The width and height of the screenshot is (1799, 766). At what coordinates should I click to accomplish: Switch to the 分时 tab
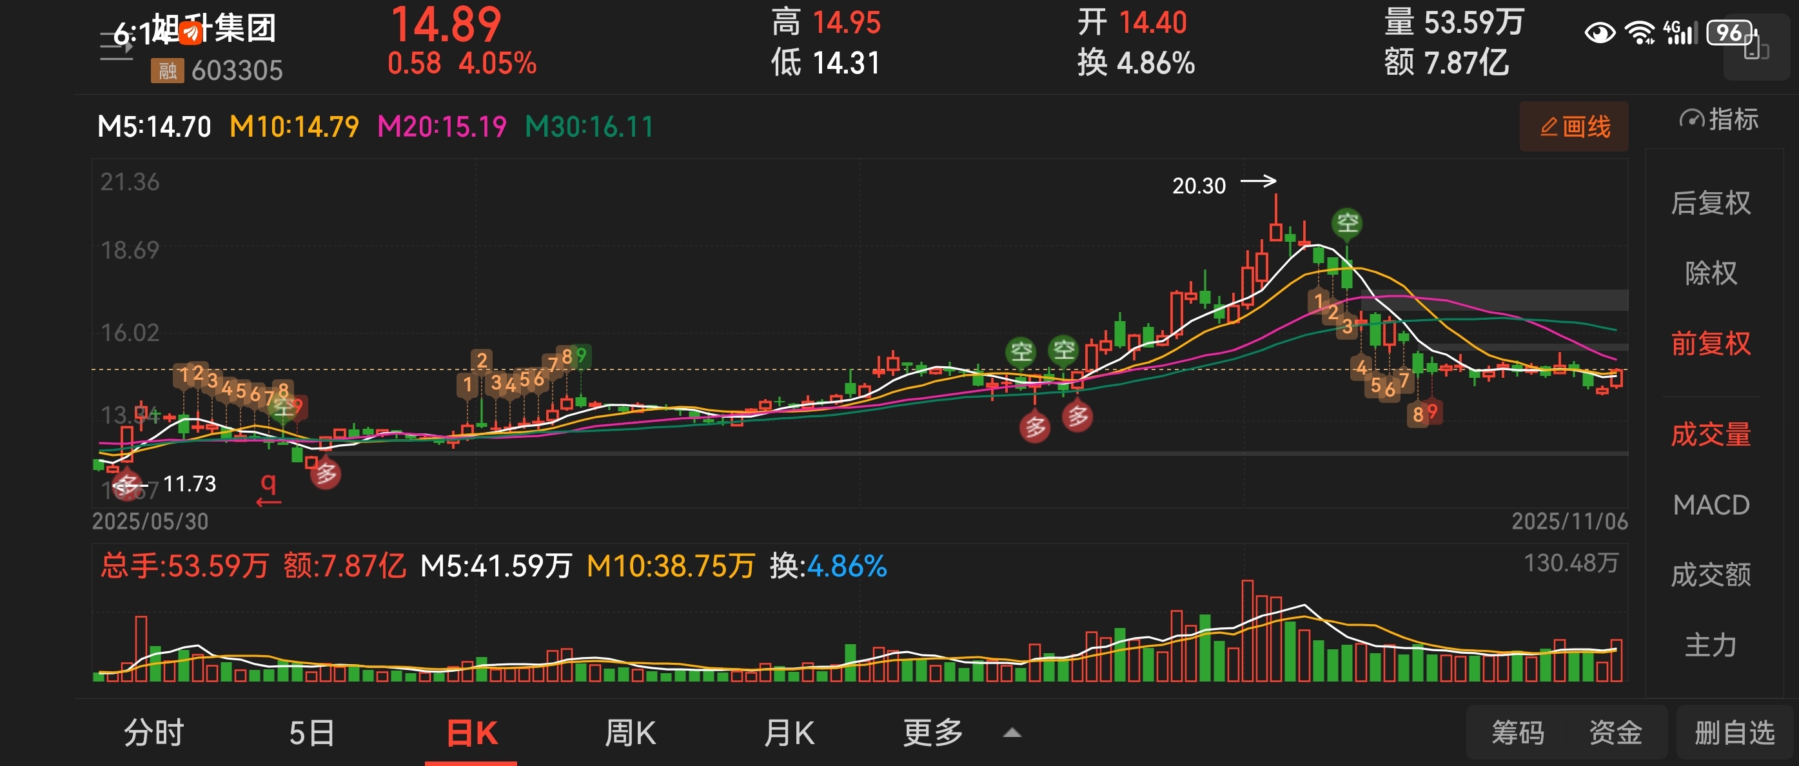tap(153, 733)
